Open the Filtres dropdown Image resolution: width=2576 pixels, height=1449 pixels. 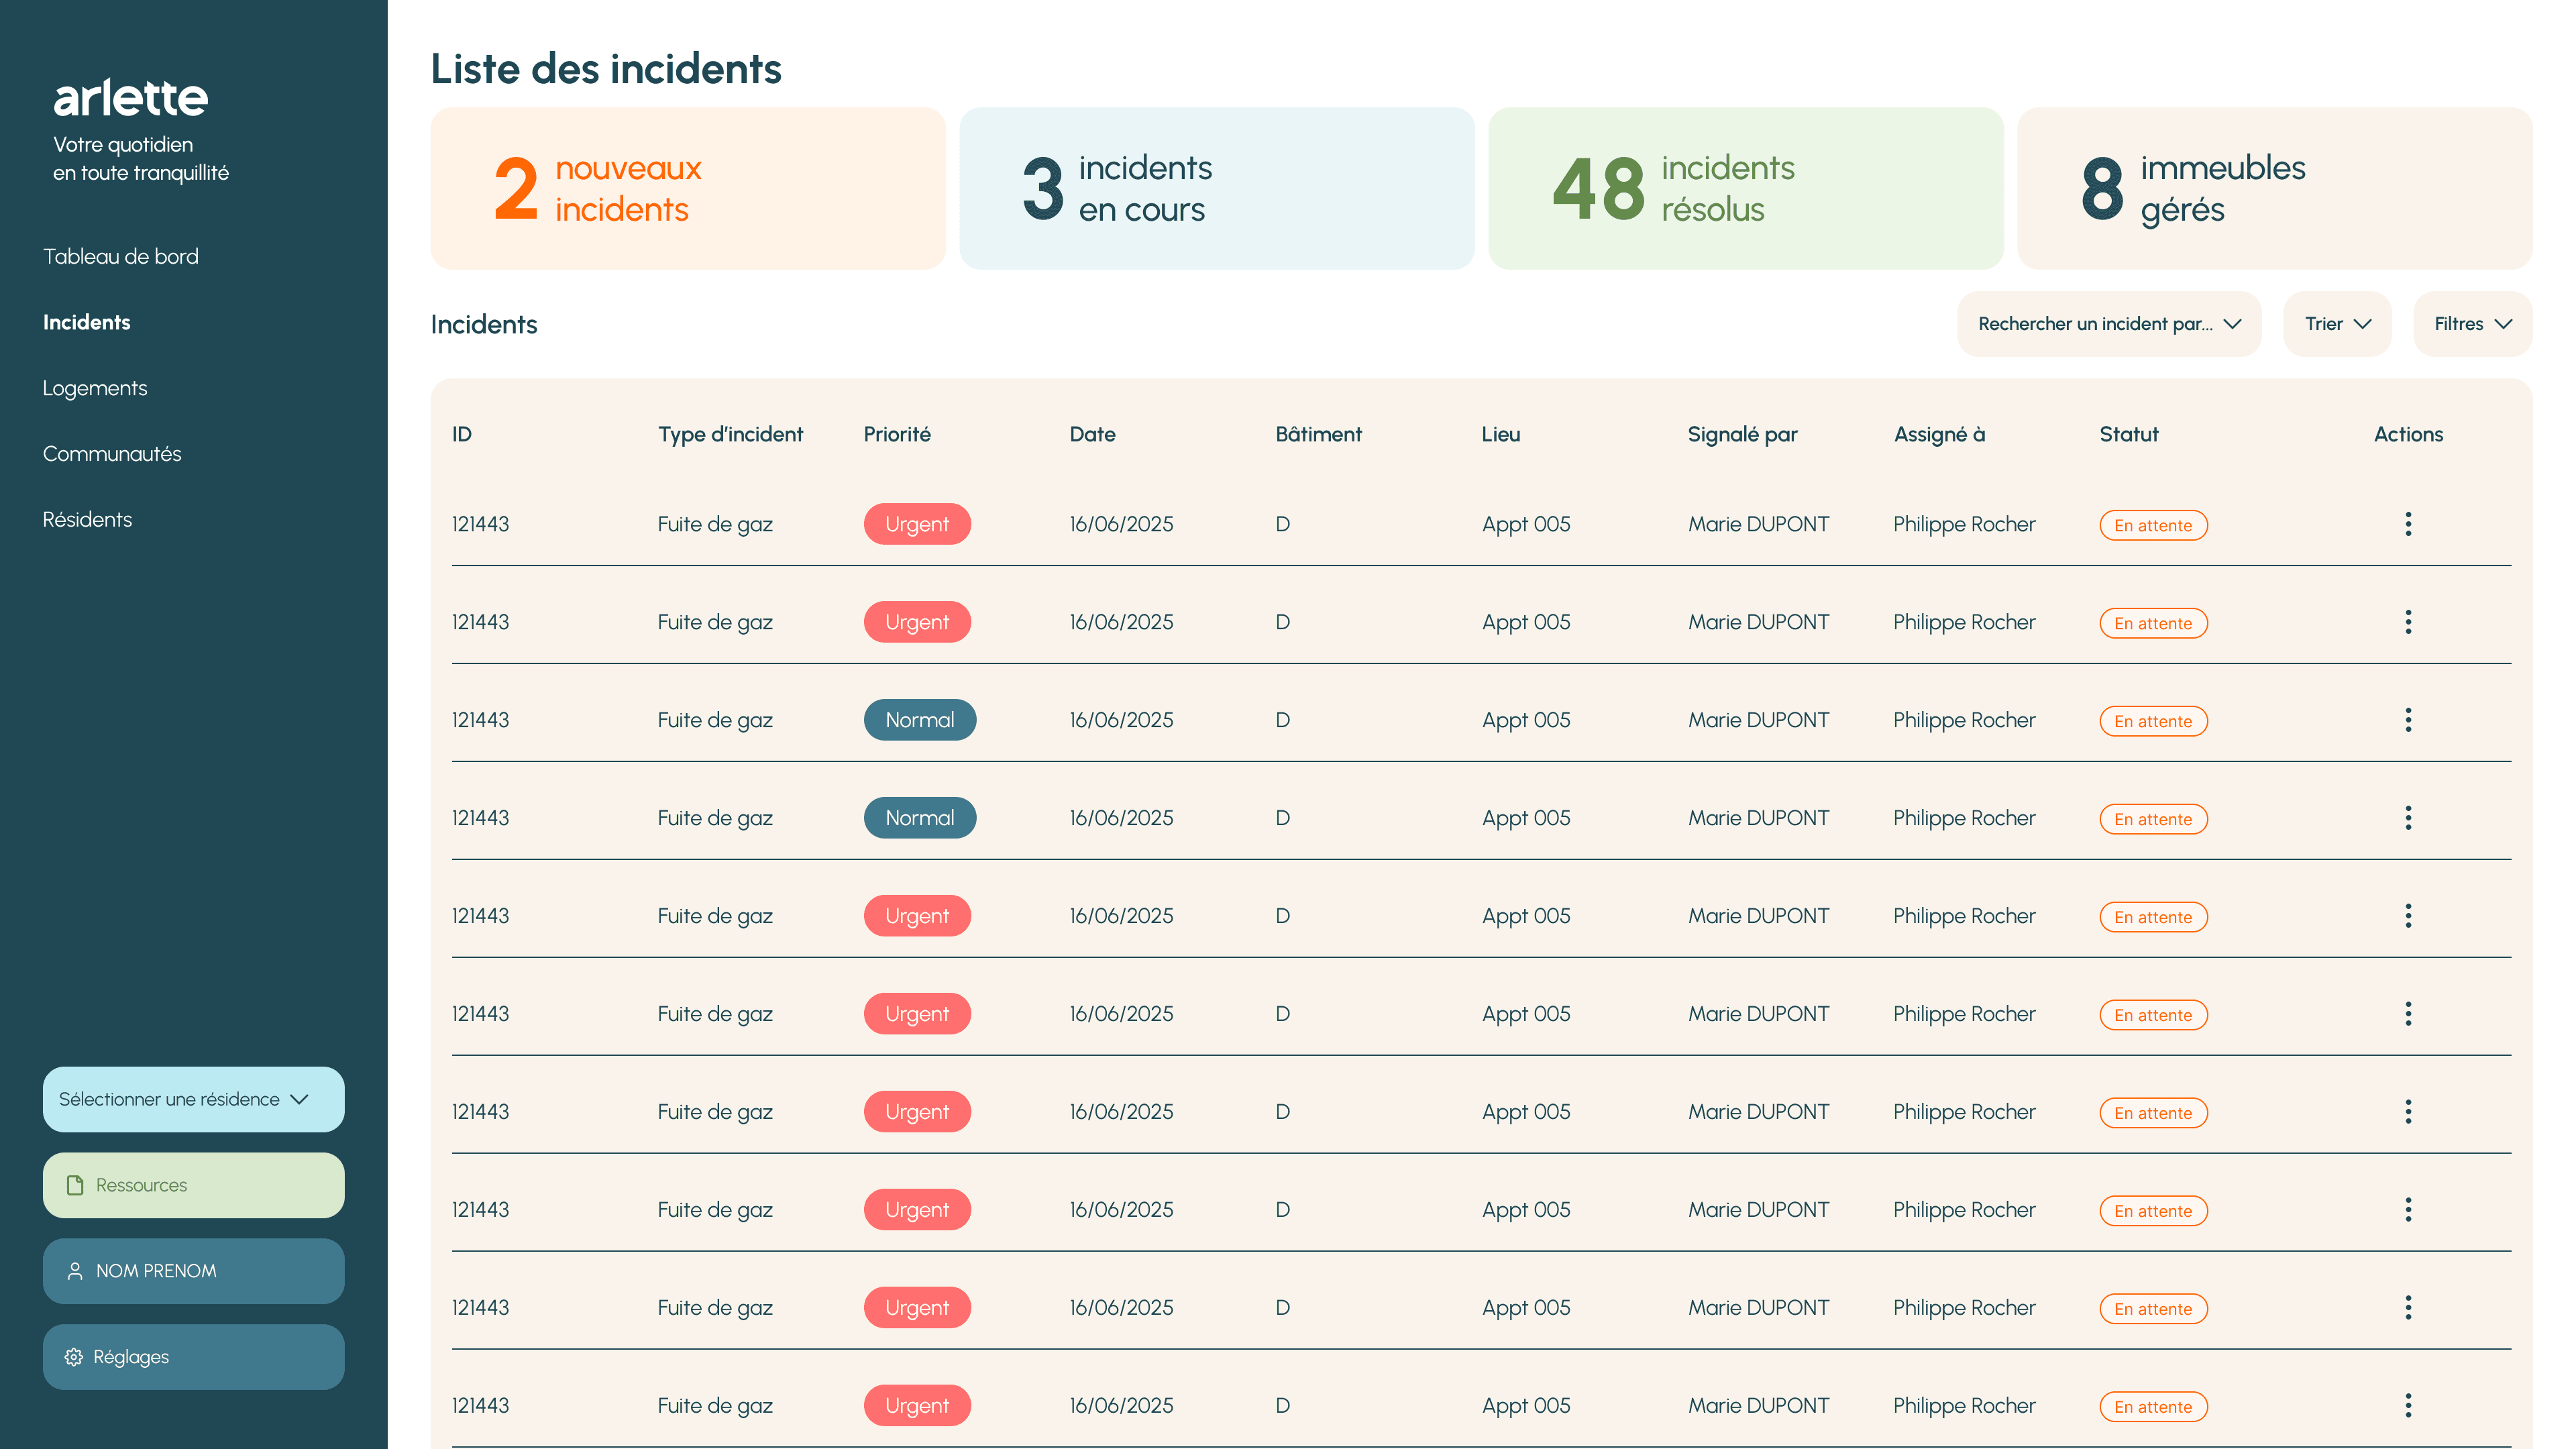pos(2472,324)
